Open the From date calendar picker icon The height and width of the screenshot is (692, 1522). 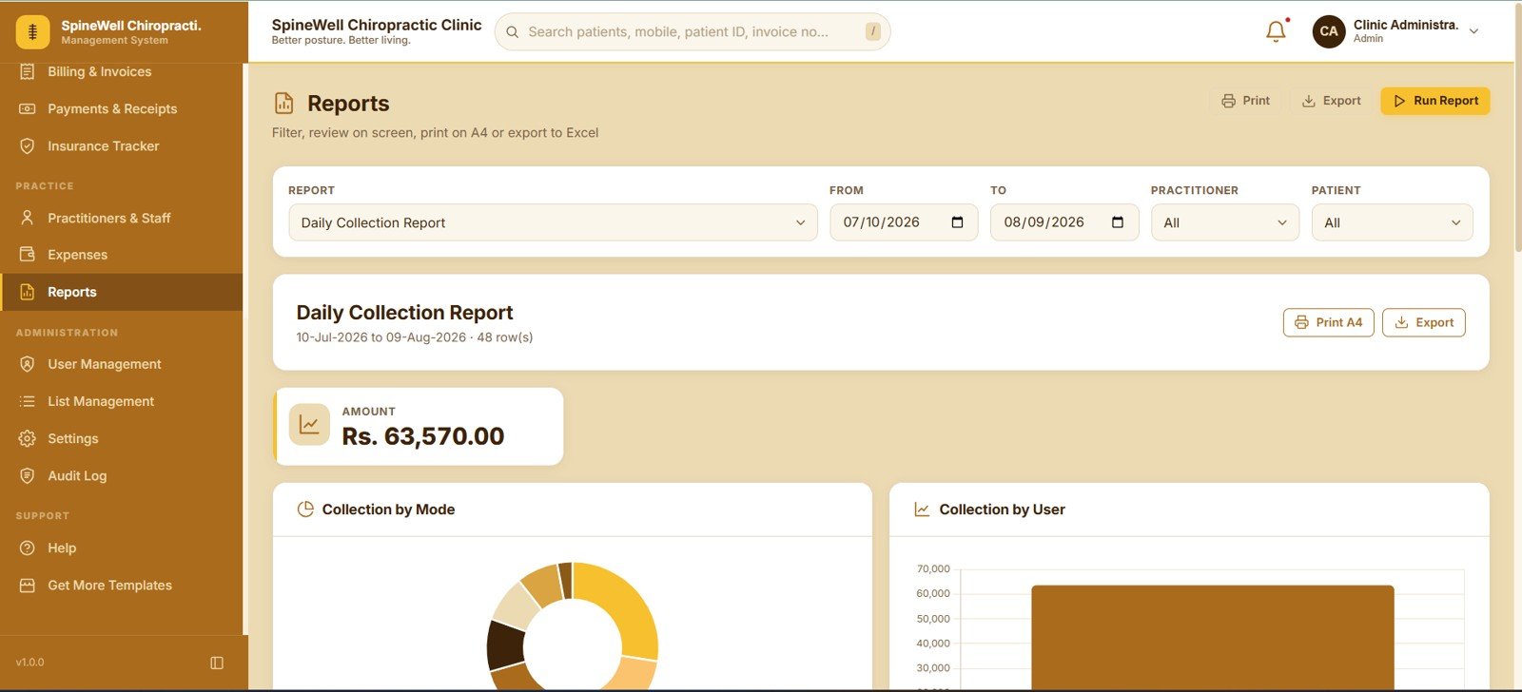click(957, 222)
